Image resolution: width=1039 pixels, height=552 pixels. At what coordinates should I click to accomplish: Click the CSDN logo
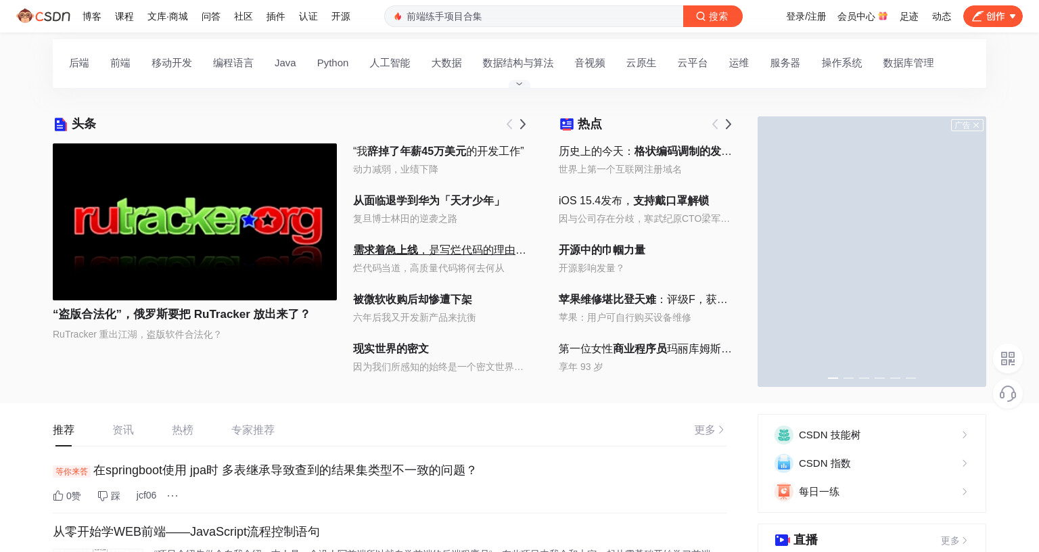point(43,16)
